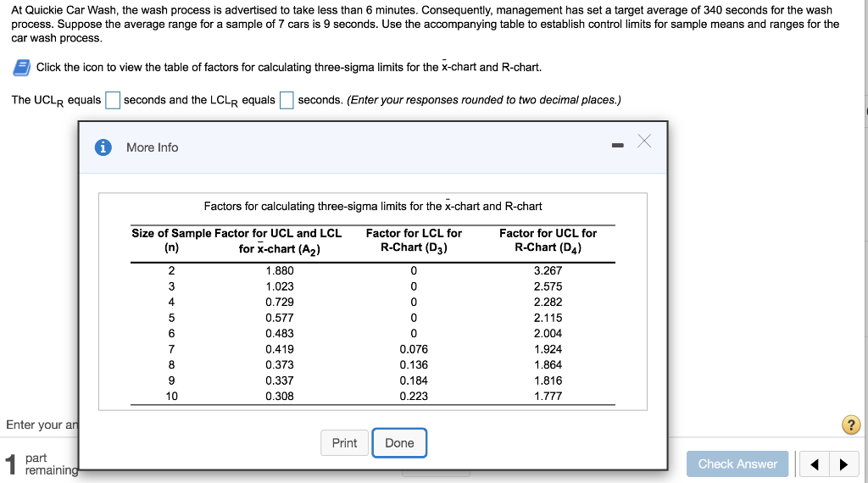The width and height of the screenshot is (868, 483).
Task: Select D3 value 0.184
Action: 414,380
